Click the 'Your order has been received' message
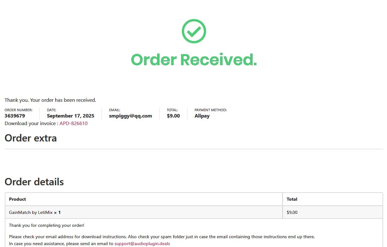 (x=50, y=100)
